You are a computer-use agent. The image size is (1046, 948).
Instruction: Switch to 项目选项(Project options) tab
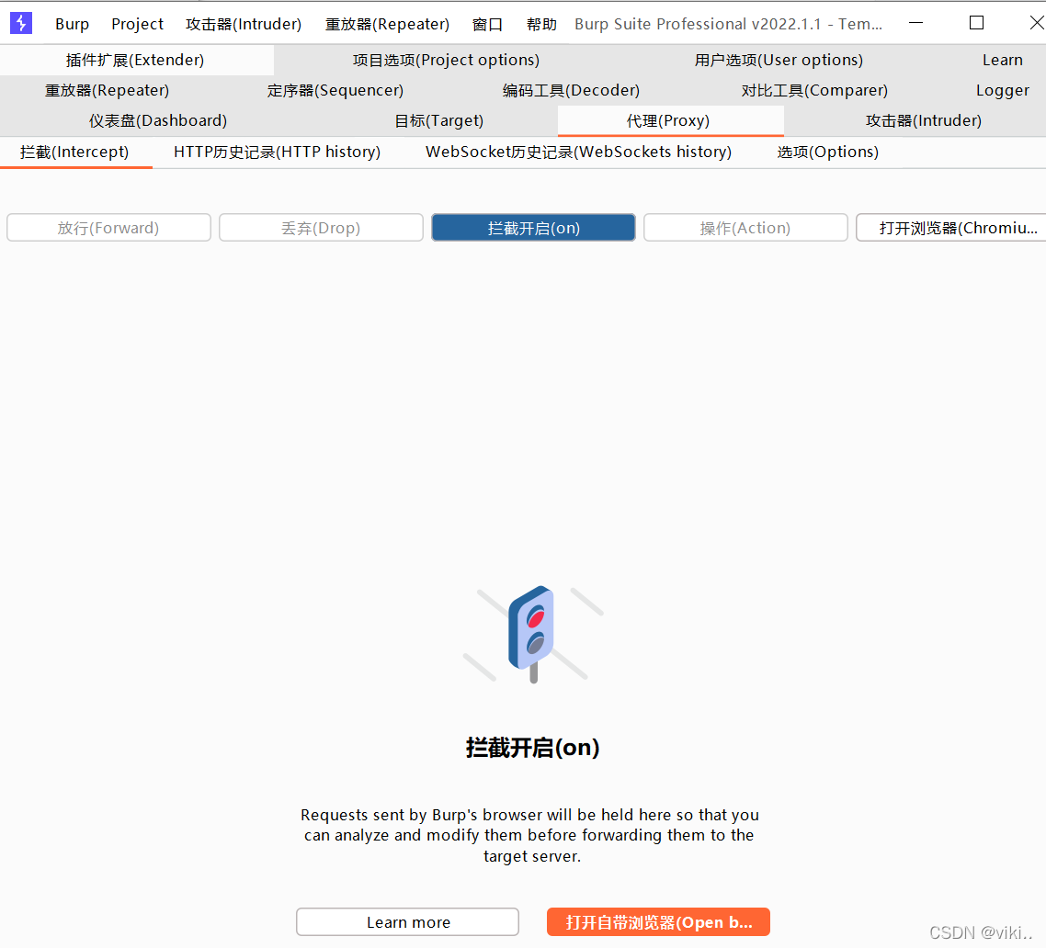click(x=446, y=60)
